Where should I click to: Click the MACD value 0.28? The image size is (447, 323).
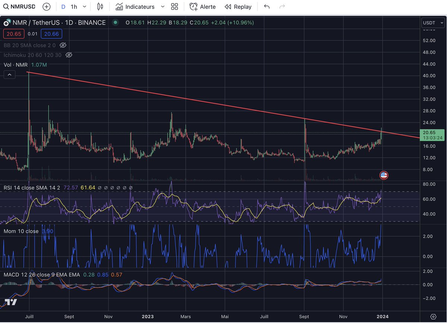[89, 275]
